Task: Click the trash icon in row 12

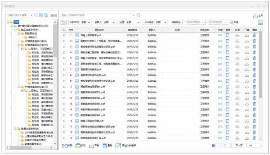Action: [x=254, y=98]
